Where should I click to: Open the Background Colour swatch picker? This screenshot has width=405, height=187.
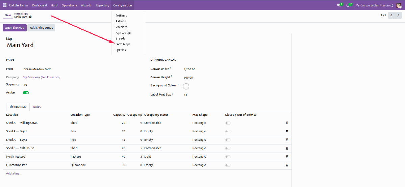pyautogui.click(x=186, y=86)
